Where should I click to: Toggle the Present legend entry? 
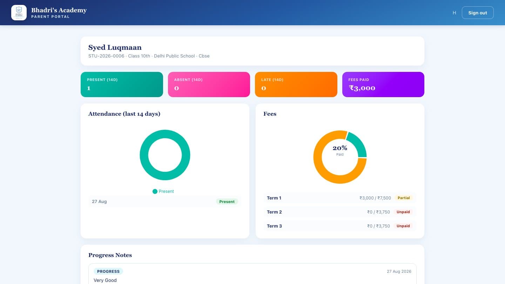[x=163, y=191]
